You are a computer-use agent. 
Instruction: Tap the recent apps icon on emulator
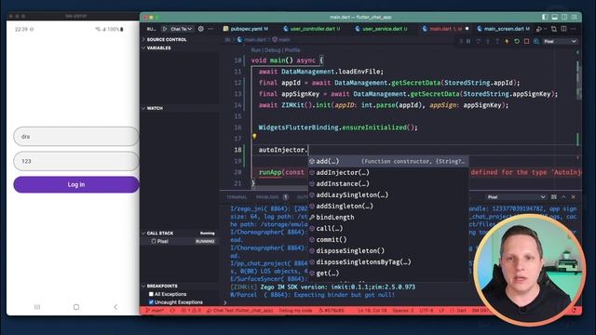tap(37, 307)
